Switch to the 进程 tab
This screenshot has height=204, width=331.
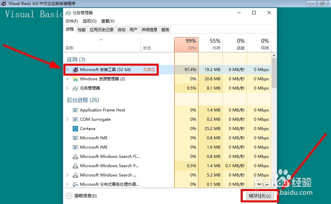pos(70,29)
